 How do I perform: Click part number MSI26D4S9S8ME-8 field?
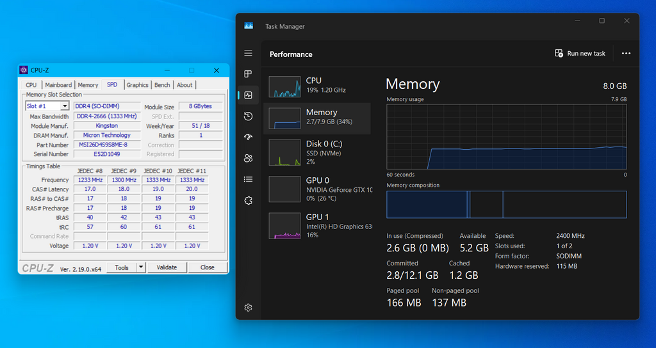click(107, 145)
